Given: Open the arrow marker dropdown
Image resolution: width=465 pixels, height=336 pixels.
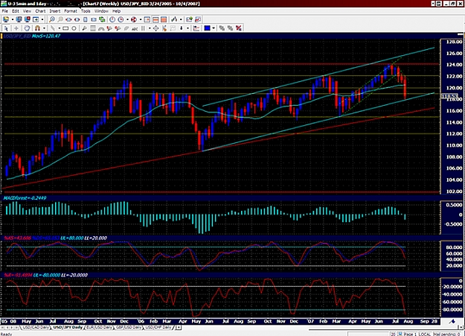Looking at the screenshot, I should click(187, 28).
